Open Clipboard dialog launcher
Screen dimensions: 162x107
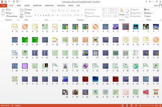coord(18,20)
